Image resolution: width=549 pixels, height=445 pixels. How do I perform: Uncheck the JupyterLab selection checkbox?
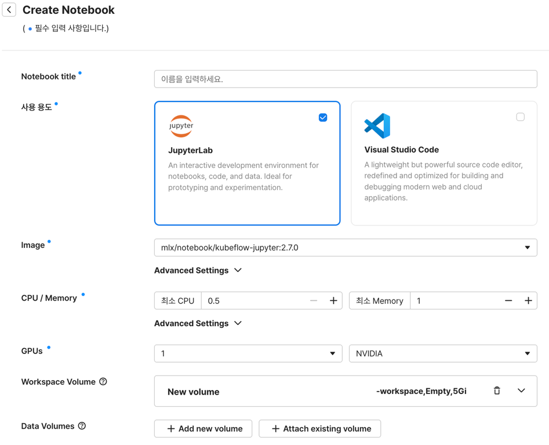[x=323, y=117]
